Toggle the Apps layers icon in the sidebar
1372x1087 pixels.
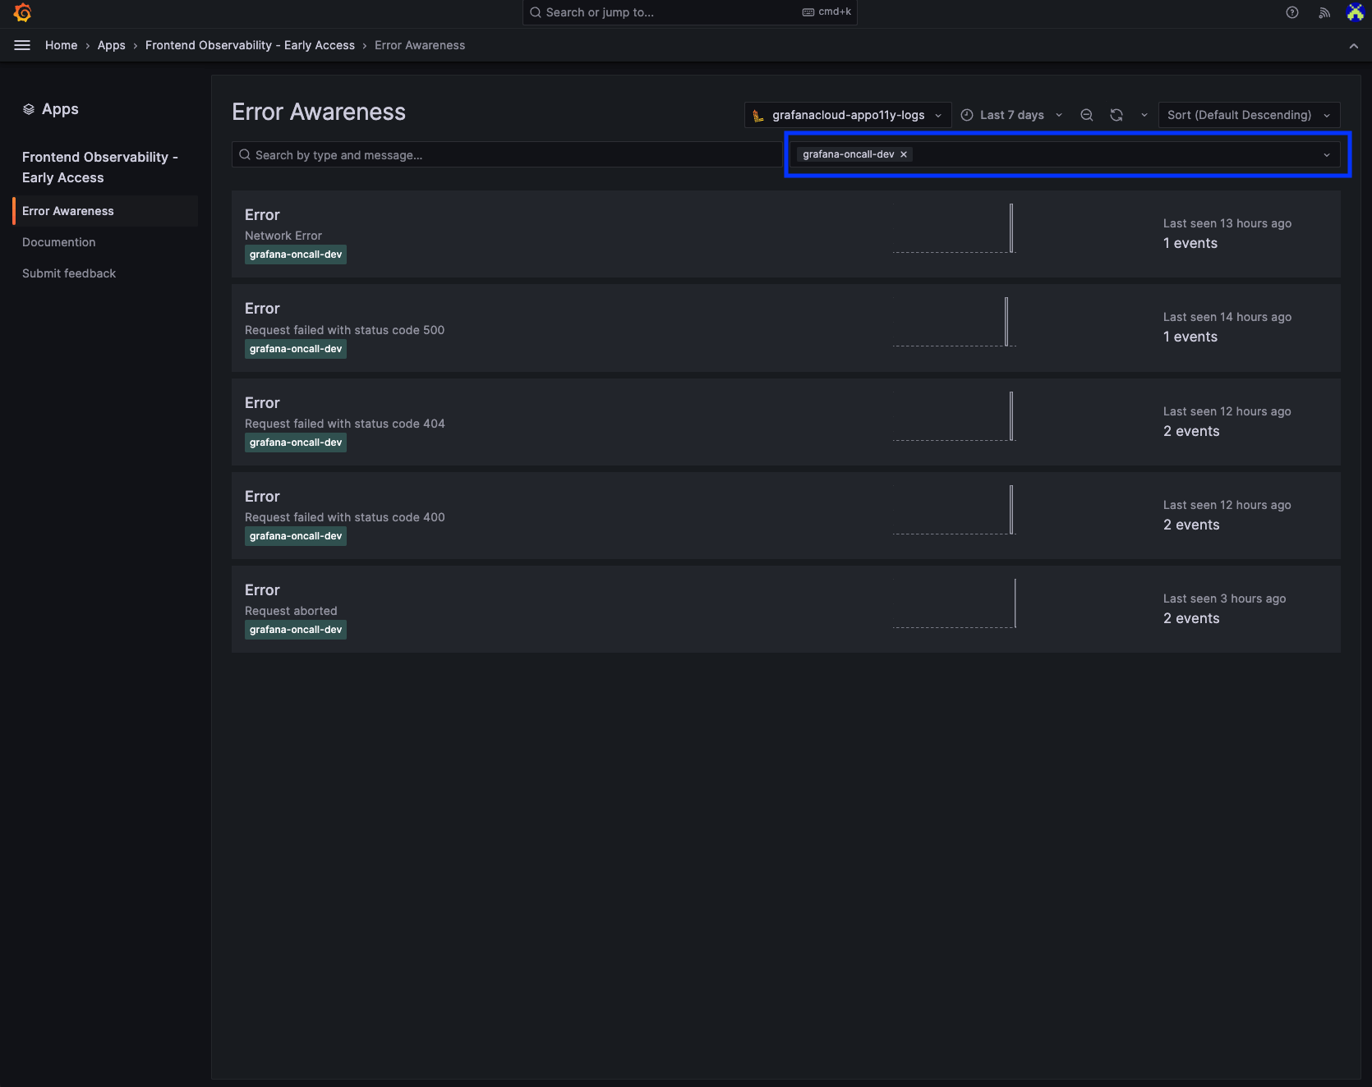[29, 108]
